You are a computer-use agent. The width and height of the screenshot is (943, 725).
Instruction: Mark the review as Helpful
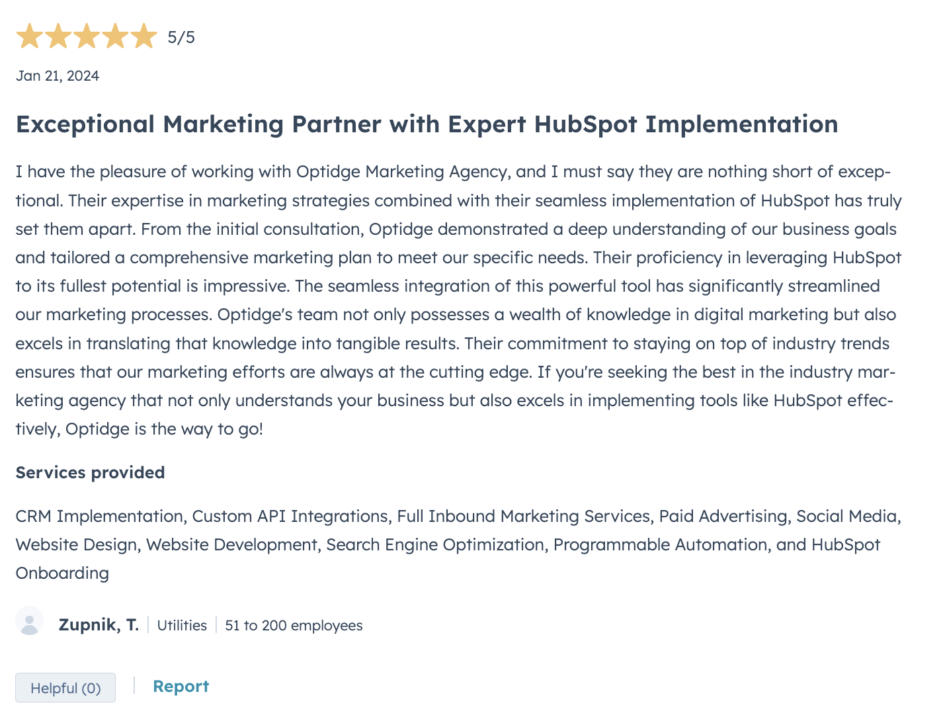click(65, 688)
